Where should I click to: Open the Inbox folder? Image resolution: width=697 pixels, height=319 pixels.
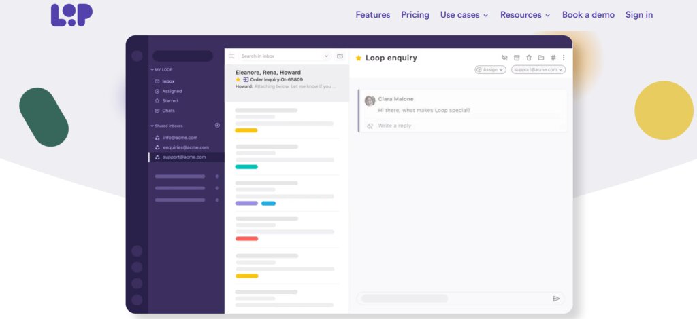pyautogui.click(x=168, y=81)
